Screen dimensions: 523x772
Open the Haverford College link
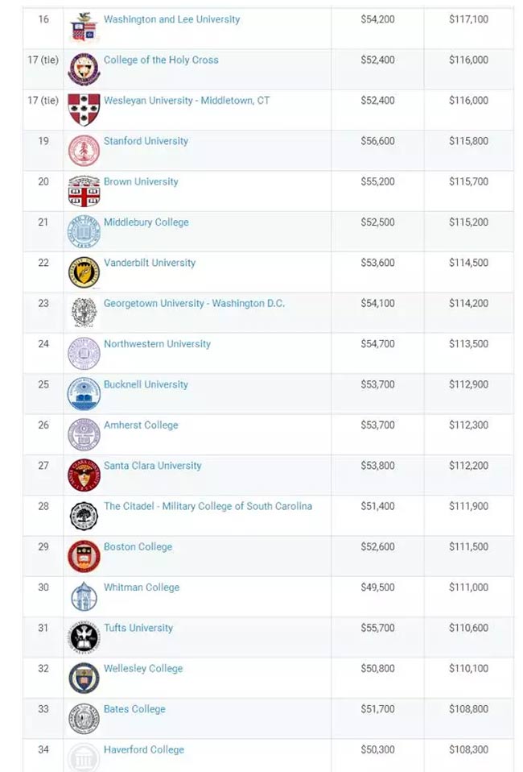point(143,750)
